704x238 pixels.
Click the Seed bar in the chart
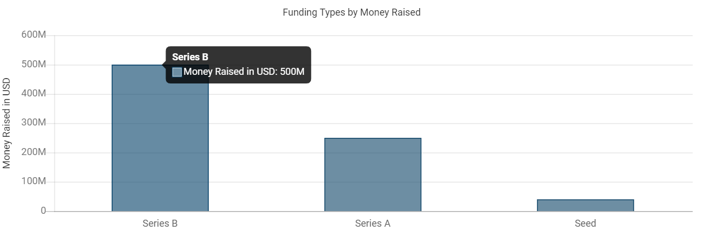point(585,205)
